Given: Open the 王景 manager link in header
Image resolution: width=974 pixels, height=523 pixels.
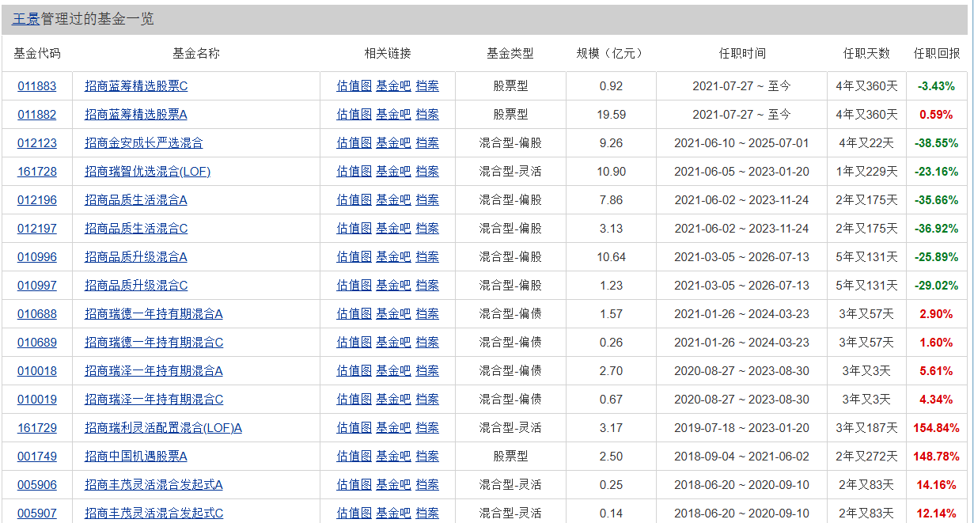Looking at the screenshot, I should 26,19.
